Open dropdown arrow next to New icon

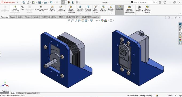tap(30, 2)
